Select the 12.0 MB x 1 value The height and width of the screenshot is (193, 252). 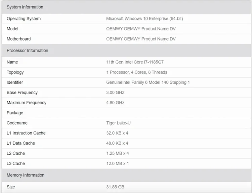(x=118, y=164)
